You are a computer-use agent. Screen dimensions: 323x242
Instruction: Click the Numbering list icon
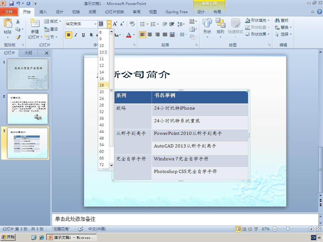click(153, 24)
